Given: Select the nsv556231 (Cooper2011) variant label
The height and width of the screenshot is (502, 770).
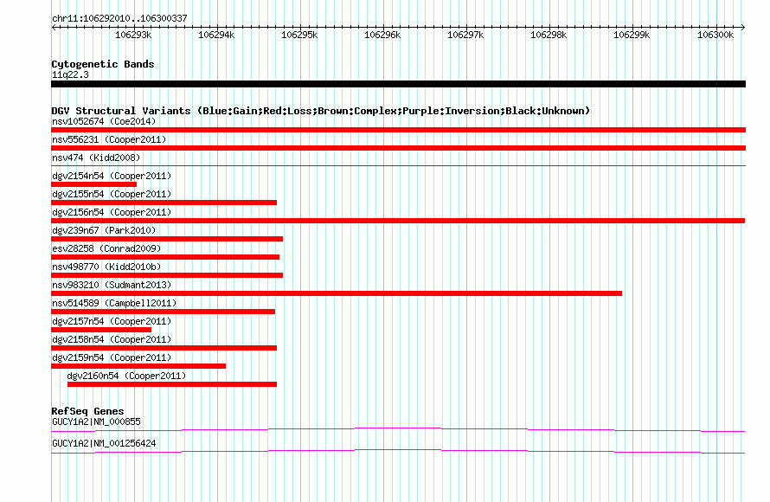Looking at the screenshot, I should pyautogui.click(x=109, y=139).
